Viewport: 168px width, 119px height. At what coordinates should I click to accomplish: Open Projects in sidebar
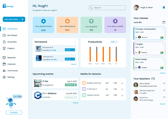coord(9,48)
